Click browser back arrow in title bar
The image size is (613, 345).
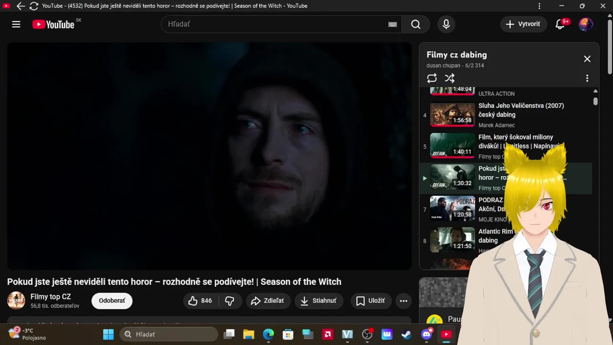(x=21, y=6)
